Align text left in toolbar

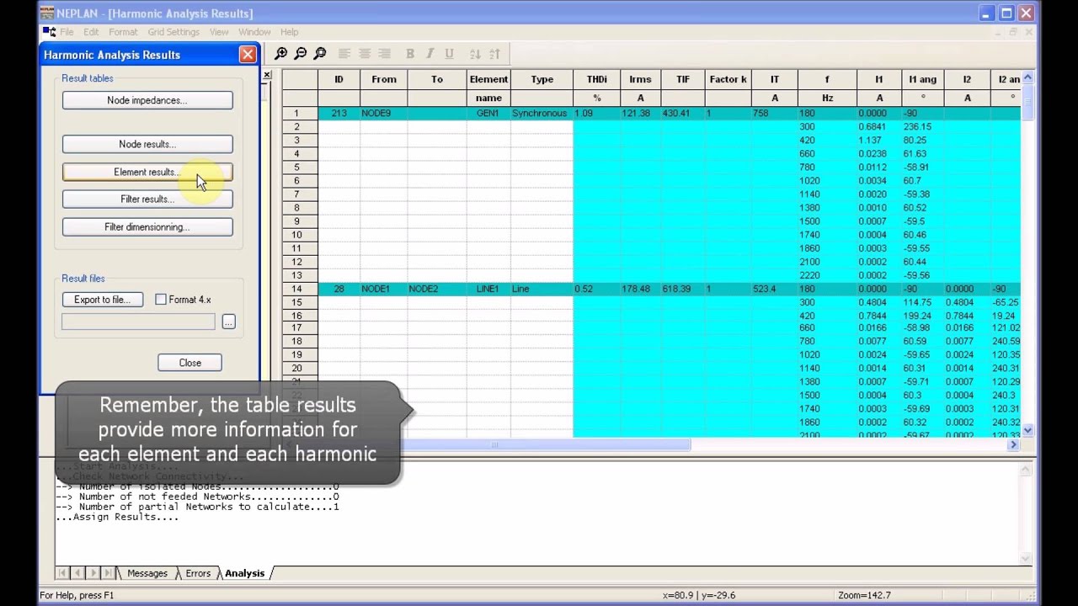click(x=344, y=54)
